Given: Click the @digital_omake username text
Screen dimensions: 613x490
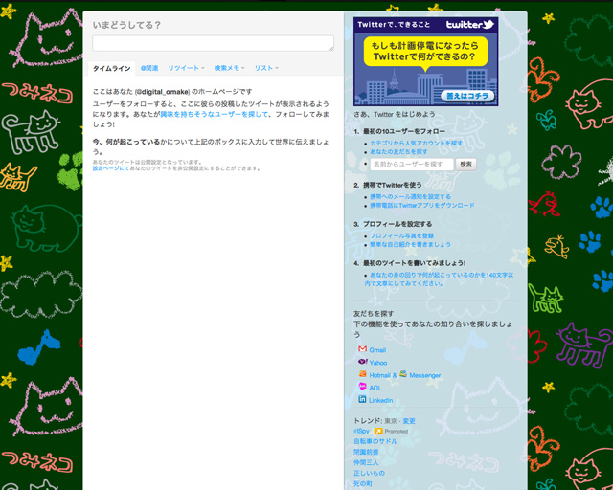Looking at the screenshot, I should (x=162, y=92).
